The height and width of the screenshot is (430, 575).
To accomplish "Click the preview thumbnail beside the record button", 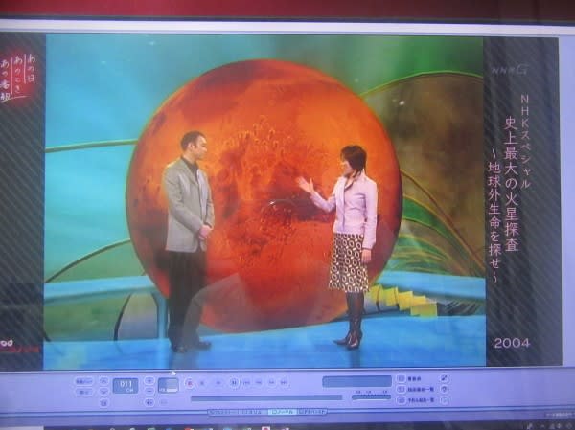I will click(169, 385).
